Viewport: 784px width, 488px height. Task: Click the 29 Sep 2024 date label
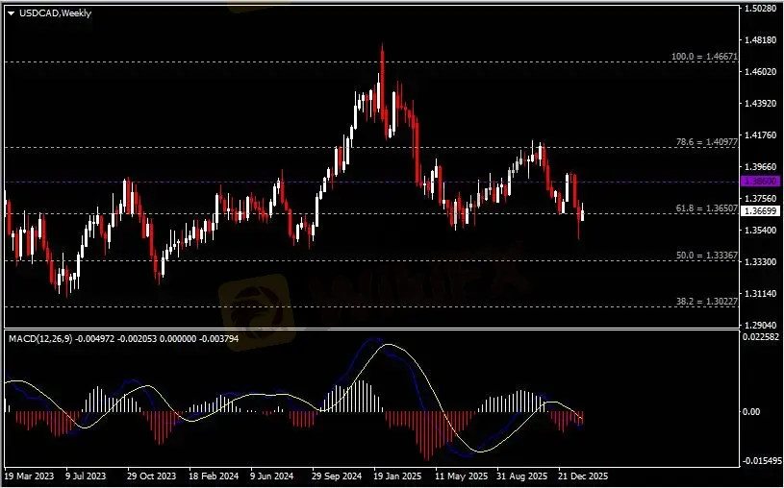(337, 476)
